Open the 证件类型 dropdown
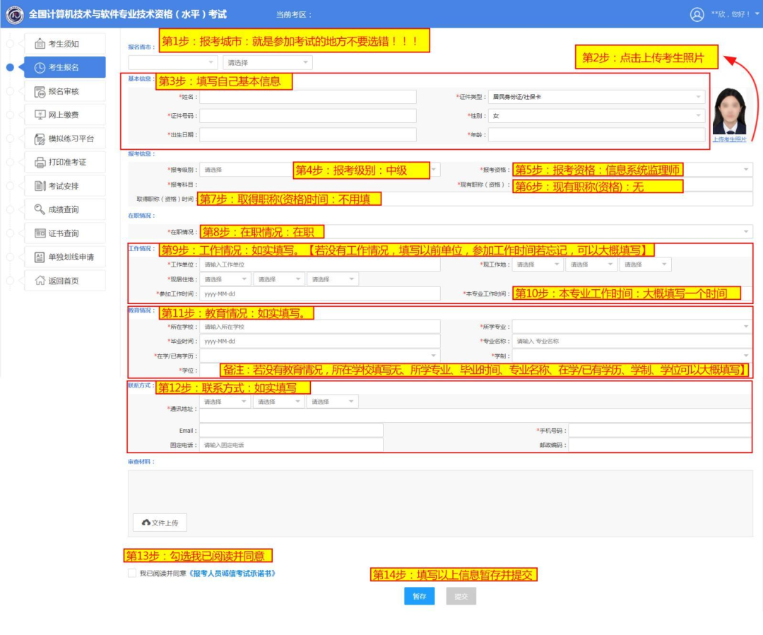763x635 pixels. [596, 97]
